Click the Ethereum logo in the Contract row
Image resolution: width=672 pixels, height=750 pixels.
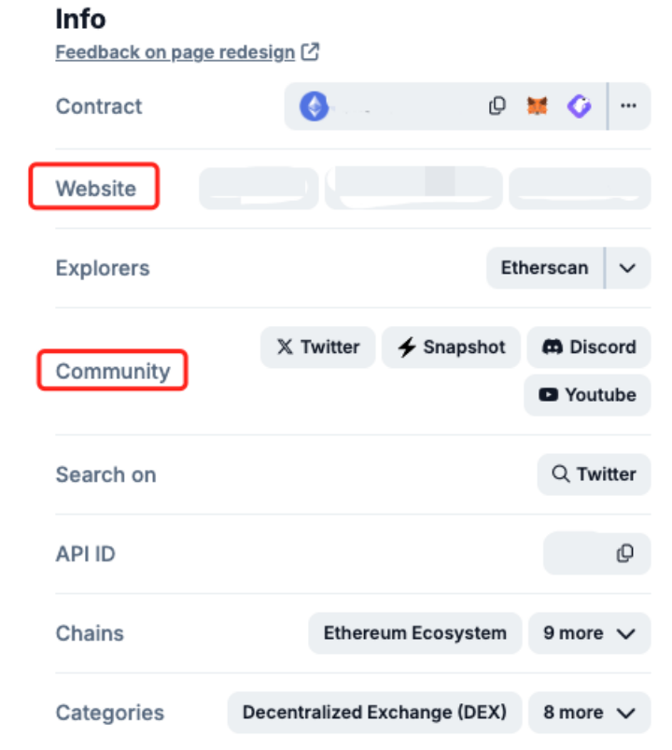pos(314,106)
